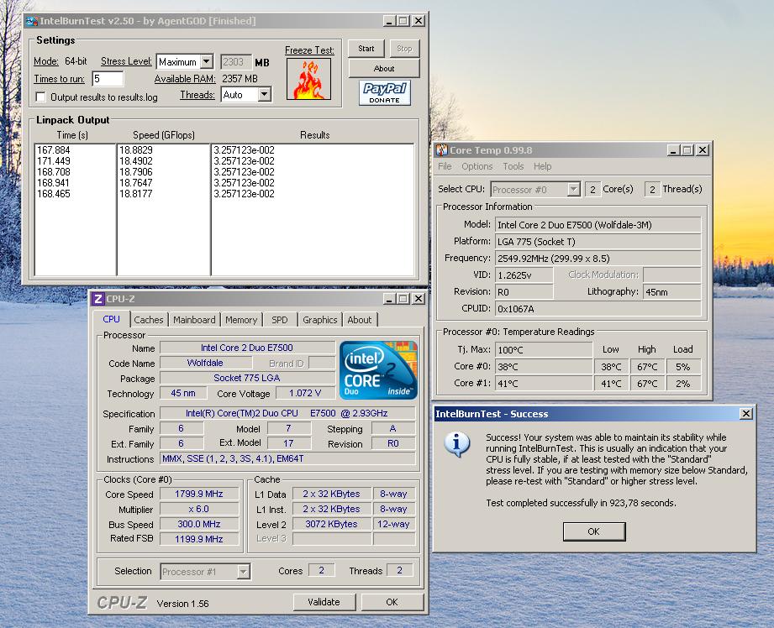Click OK in the Success dialog
The height and width of the screenshot is (628, 774).
tap(594, 531)
